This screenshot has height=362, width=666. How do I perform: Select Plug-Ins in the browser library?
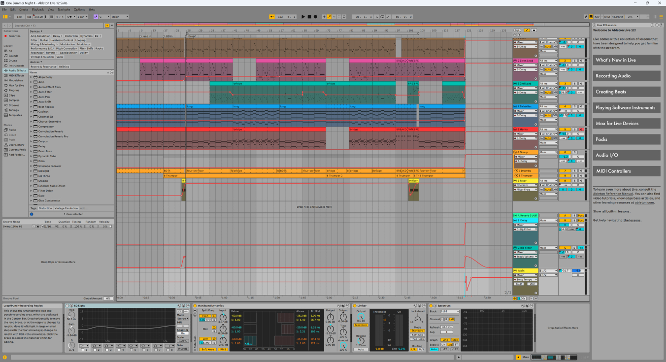14,90
